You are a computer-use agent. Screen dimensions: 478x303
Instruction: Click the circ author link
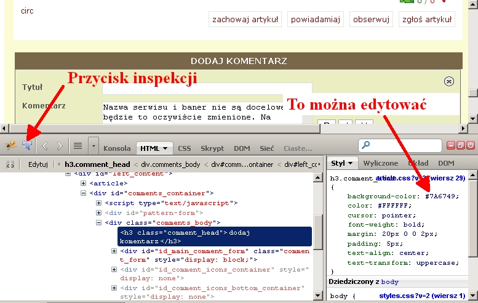pos(27,11)
